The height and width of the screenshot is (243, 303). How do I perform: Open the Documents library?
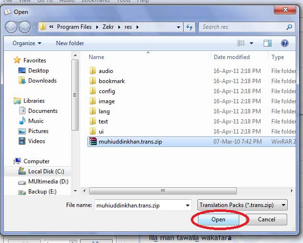(x=38, y=111)
